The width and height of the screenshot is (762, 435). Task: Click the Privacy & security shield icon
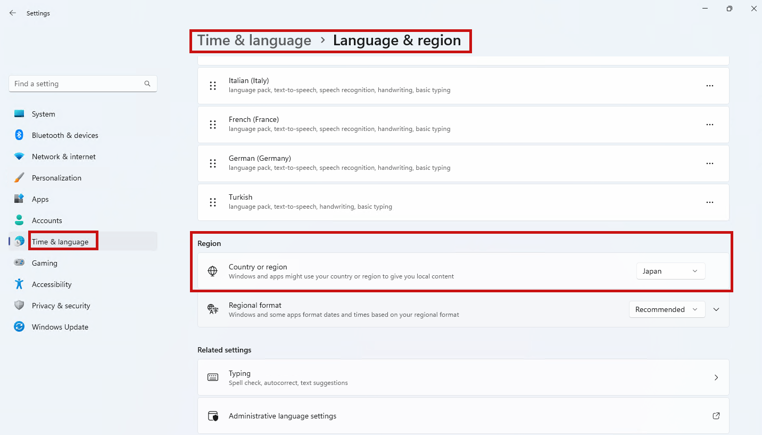[19, 305]
